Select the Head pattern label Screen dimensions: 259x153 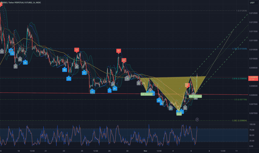[179, 114]
